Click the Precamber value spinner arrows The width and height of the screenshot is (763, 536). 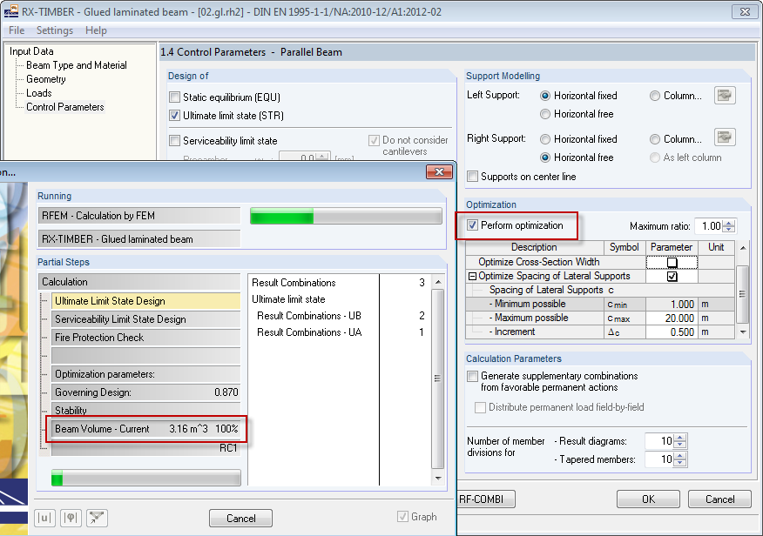point(322,157)
